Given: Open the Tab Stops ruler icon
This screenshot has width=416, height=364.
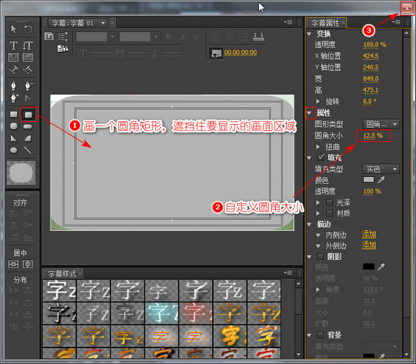Looking at the screenshot, I should click(x=259, y=36).
